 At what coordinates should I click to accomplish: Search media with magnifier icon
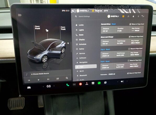coord(67,78)
